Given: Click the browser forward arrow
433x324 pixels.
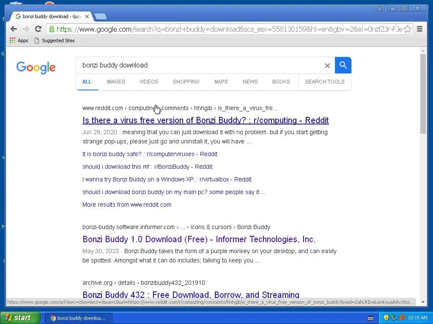Looking at the screenshot, I should (26, 29).
